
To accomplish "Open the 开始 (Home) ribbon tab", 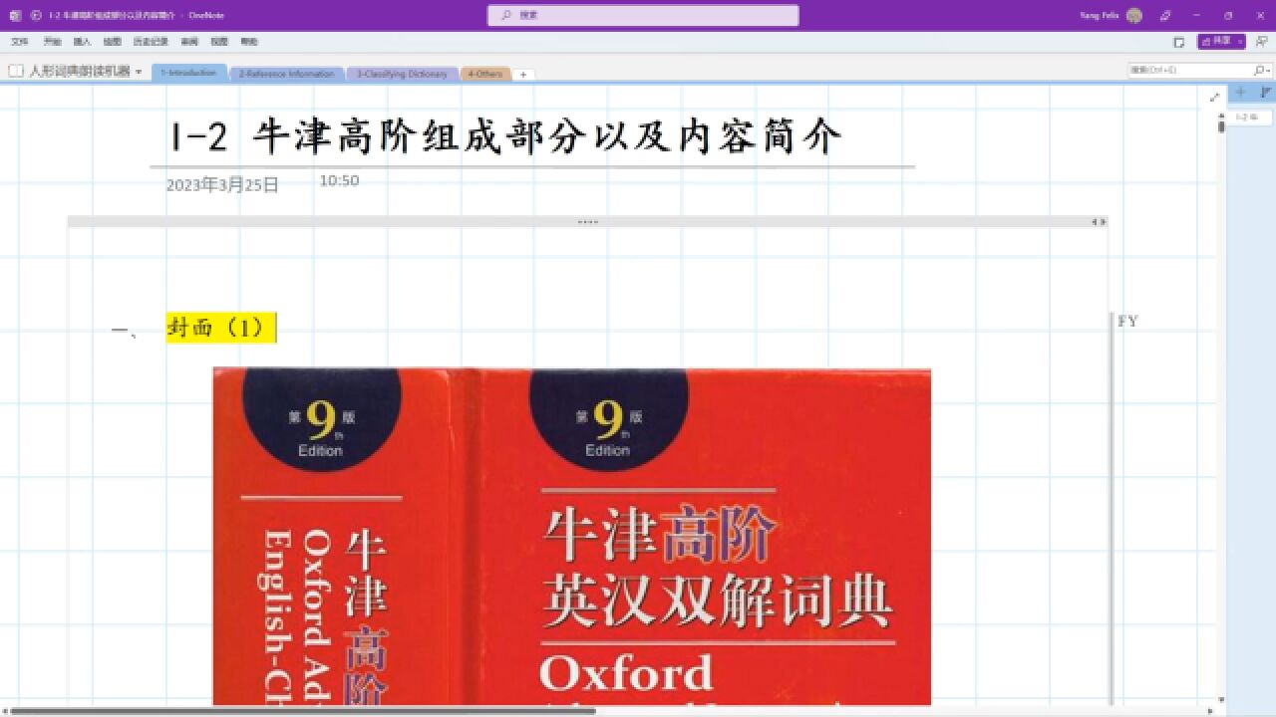I will point(52,42).
